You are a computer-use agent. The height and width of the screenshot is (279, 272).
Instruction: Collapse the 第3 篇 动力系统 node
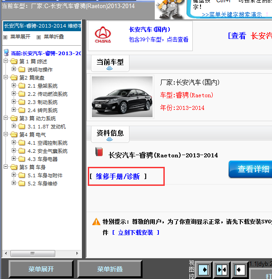click(6, 118)
